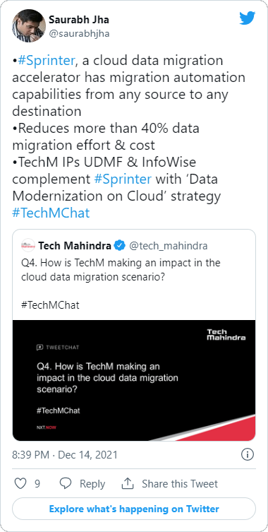Open the Q4 TweetChat image card
Viewport: 268px width, 532px height.
pyautogui.click(x=134, y=380)
